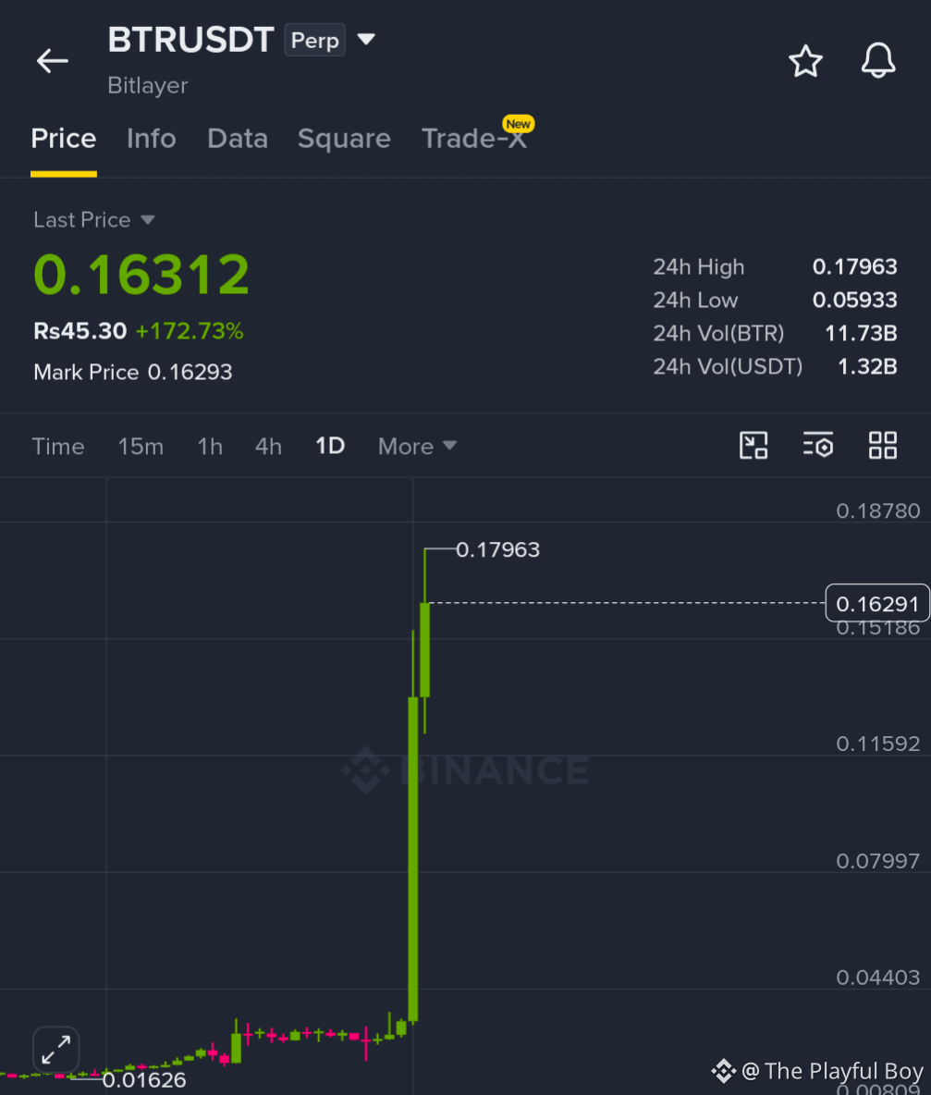Select the Time chart interval
931x1095 pixels.
click(58, 447)
